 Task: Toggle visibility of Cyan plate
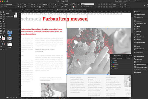[111, 62]
